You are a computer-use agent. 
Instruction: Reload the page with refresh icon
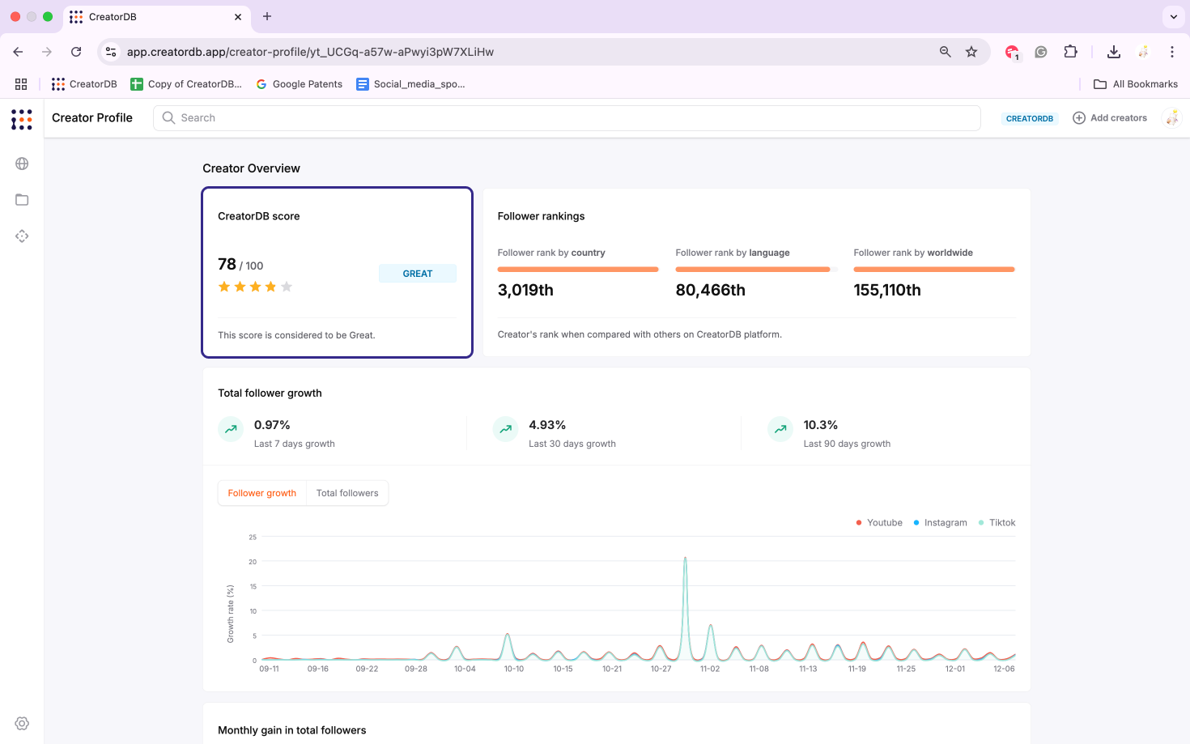pyautogui.click(x=76, y=52)
